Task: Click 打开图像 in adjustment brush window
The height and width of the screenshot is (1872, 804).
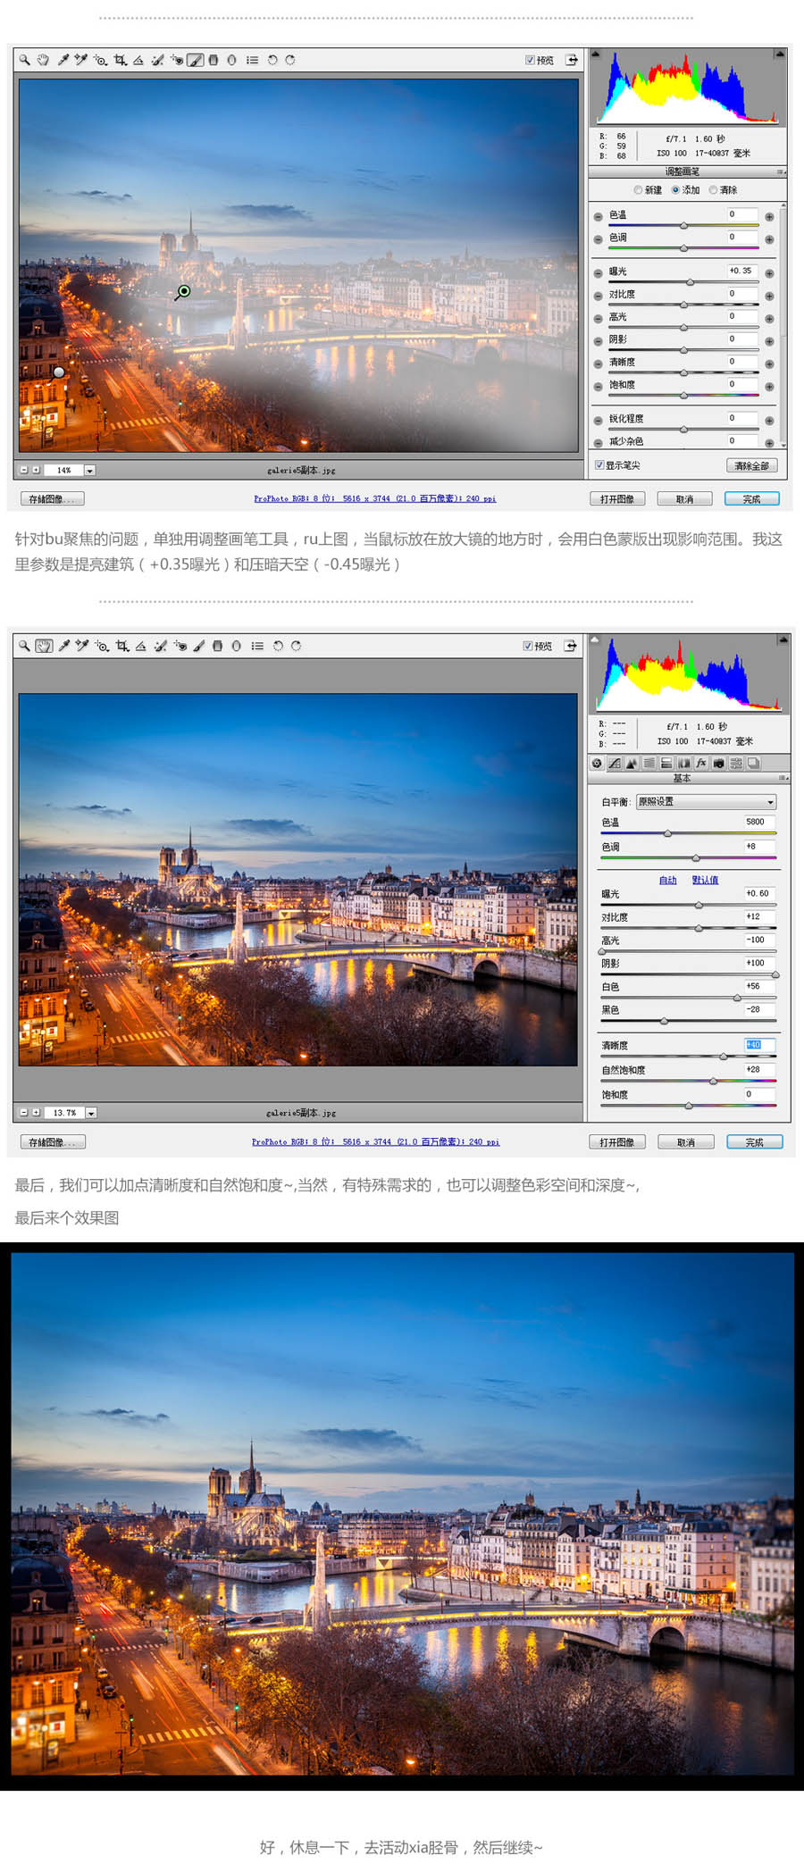Action: click(x=617, y=498)
